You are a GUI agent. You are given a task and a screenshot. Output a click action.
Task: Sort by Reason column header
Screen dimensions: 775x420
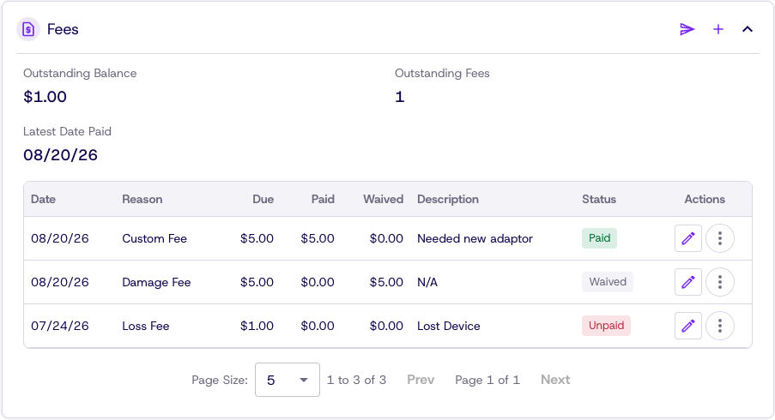[142, 199]
